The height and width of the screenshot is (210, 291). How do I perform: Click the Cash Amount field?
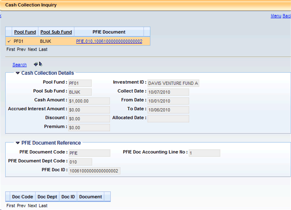point(89,101)
